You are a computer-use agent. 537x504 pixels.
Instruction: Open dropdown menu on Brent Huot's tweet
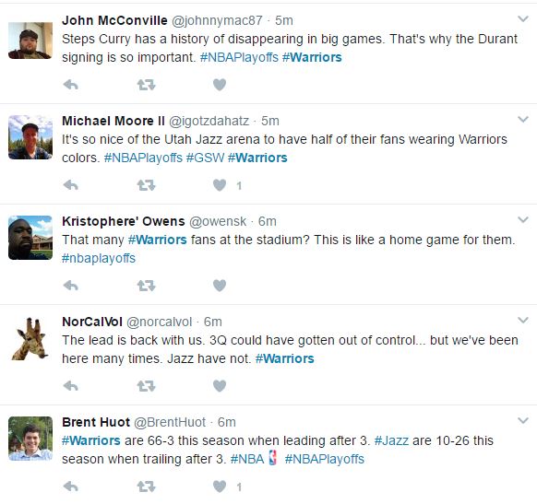[523, 420]
